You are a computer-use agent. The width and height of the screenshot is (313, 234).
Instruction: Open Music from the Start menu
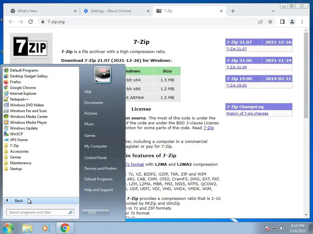(89, 124)
